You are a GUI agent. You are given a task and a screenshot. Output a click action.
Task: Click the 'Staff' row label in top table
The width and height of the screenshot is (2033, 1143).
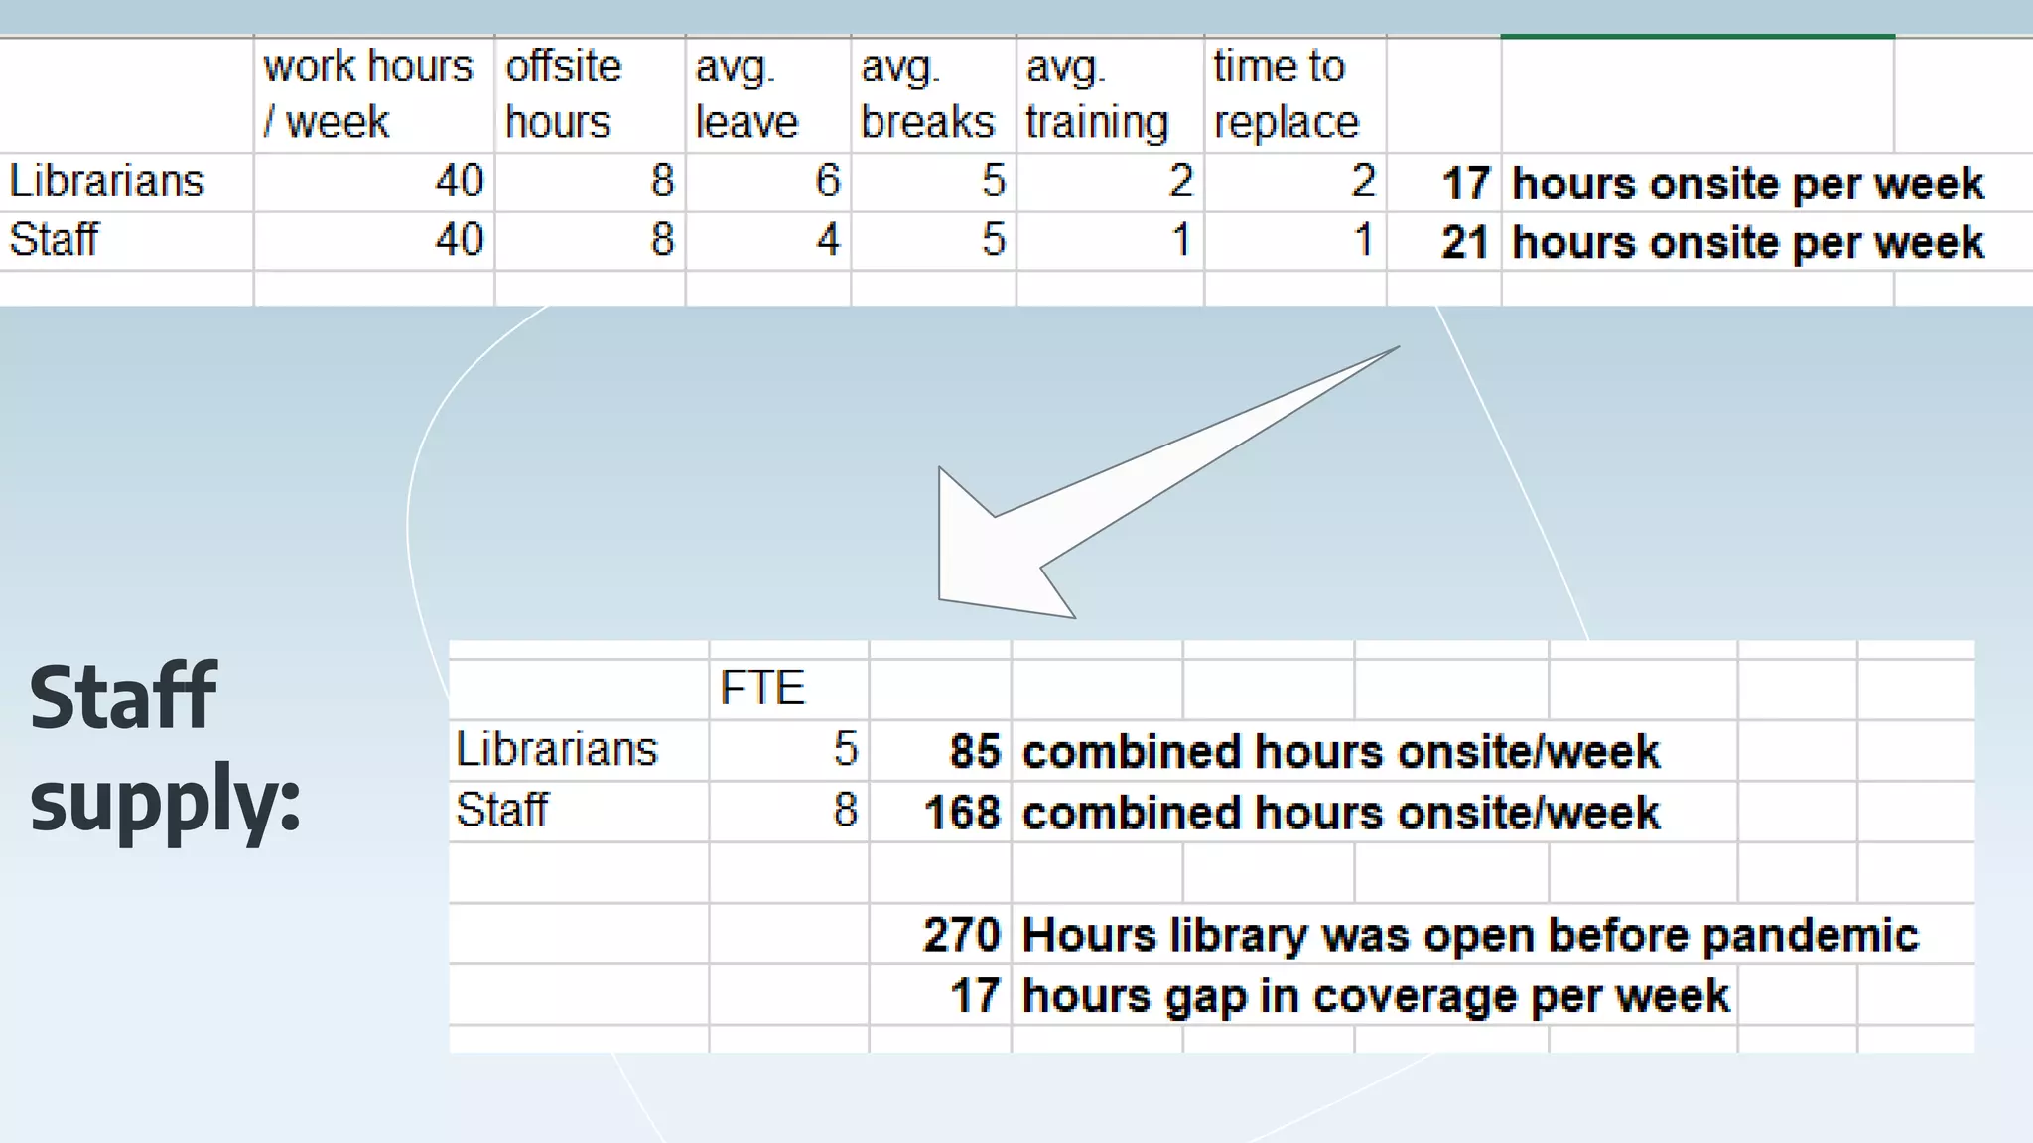(x=55, y=240)
